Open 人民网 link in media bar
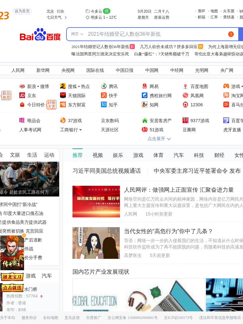 coord(18,71)
